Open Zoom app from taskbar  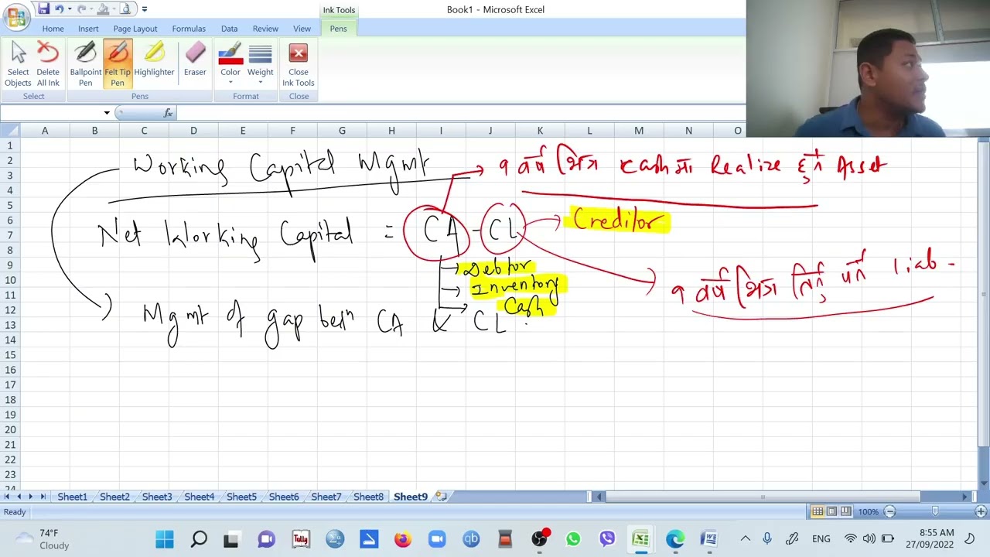437,539
